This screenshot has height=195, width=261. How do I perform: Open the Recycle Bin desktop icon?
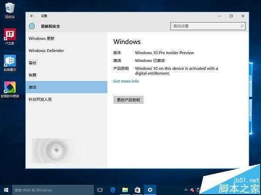coord(10,10)
